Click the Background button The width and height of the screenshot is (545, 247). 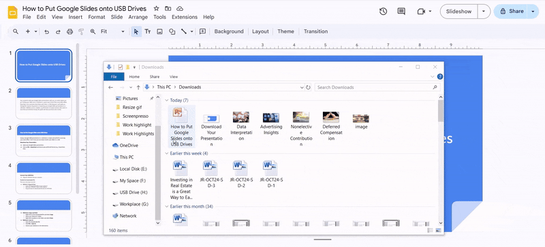pos(229,31)
